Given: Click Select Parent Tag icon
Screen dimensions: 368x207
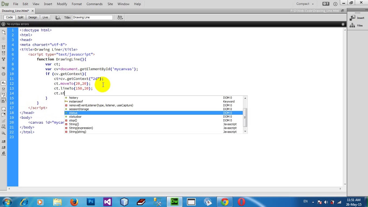Looking at the screenshot, I should point(3,68).
